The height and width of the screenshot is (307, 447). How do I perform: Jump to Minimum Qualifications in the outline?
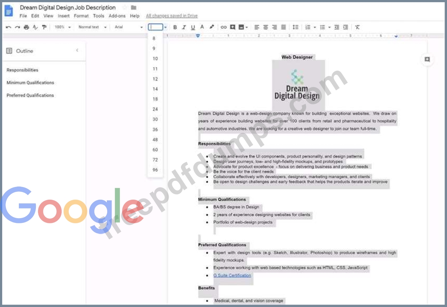30,83
